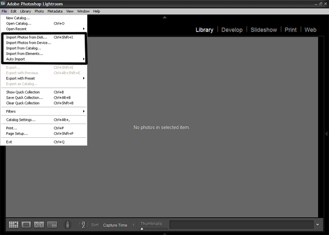This screenshot has width=329, height=235.
Task: Choose Page Setup menu entry
Action: click(44, 133)
